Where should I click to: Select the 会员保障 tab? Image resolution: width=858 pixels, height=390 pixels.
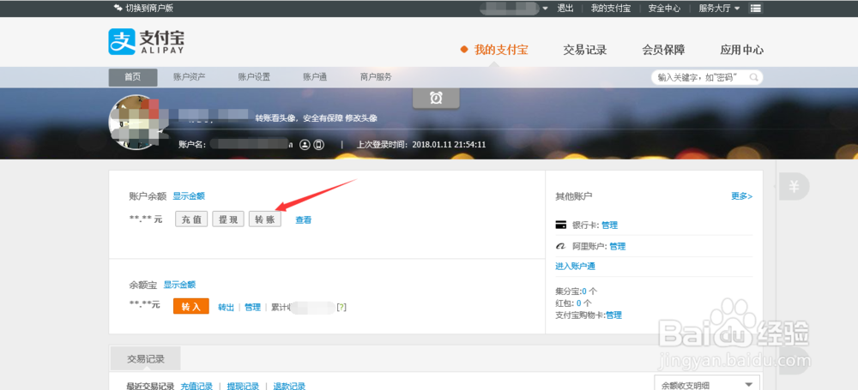pyautogui.click(x=663, y=50)
